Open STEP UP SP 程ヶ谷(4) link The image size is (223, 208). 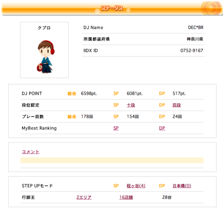[x=136, y=186]
